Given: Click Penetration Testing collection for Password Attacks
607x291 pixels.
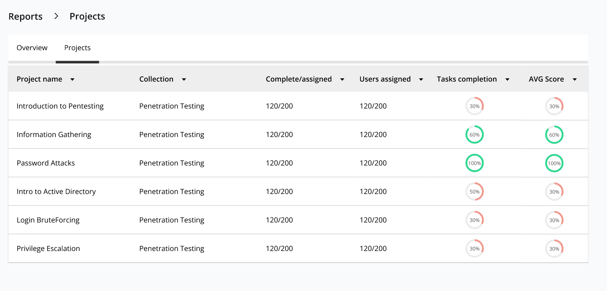Looking at the screenshot, I should pyautogui.click(x=172, y=163).
